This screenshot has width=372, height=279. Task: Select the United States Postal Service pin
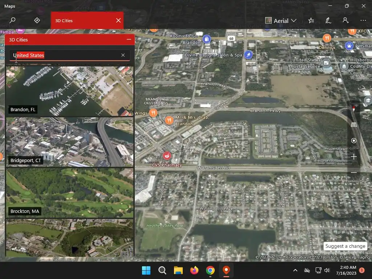point(326,63)
